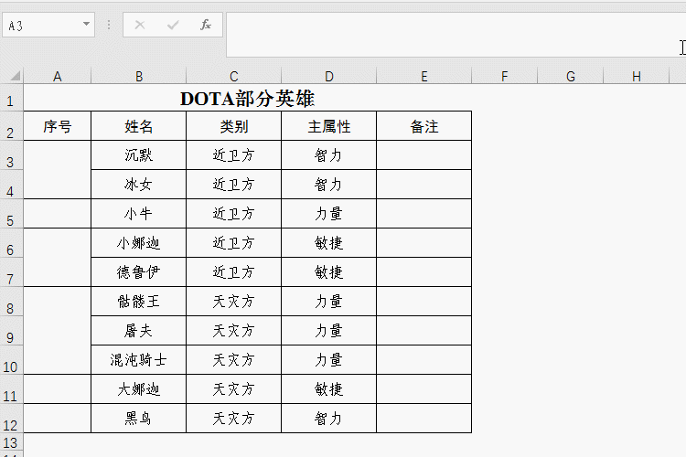Select row 1 header
The image size is (686, 457).
tap(11, 98)
